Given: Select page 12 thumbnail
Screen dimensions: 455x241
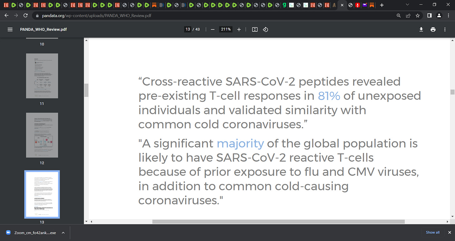Looking at the screenshot, I should pos(42,135).
